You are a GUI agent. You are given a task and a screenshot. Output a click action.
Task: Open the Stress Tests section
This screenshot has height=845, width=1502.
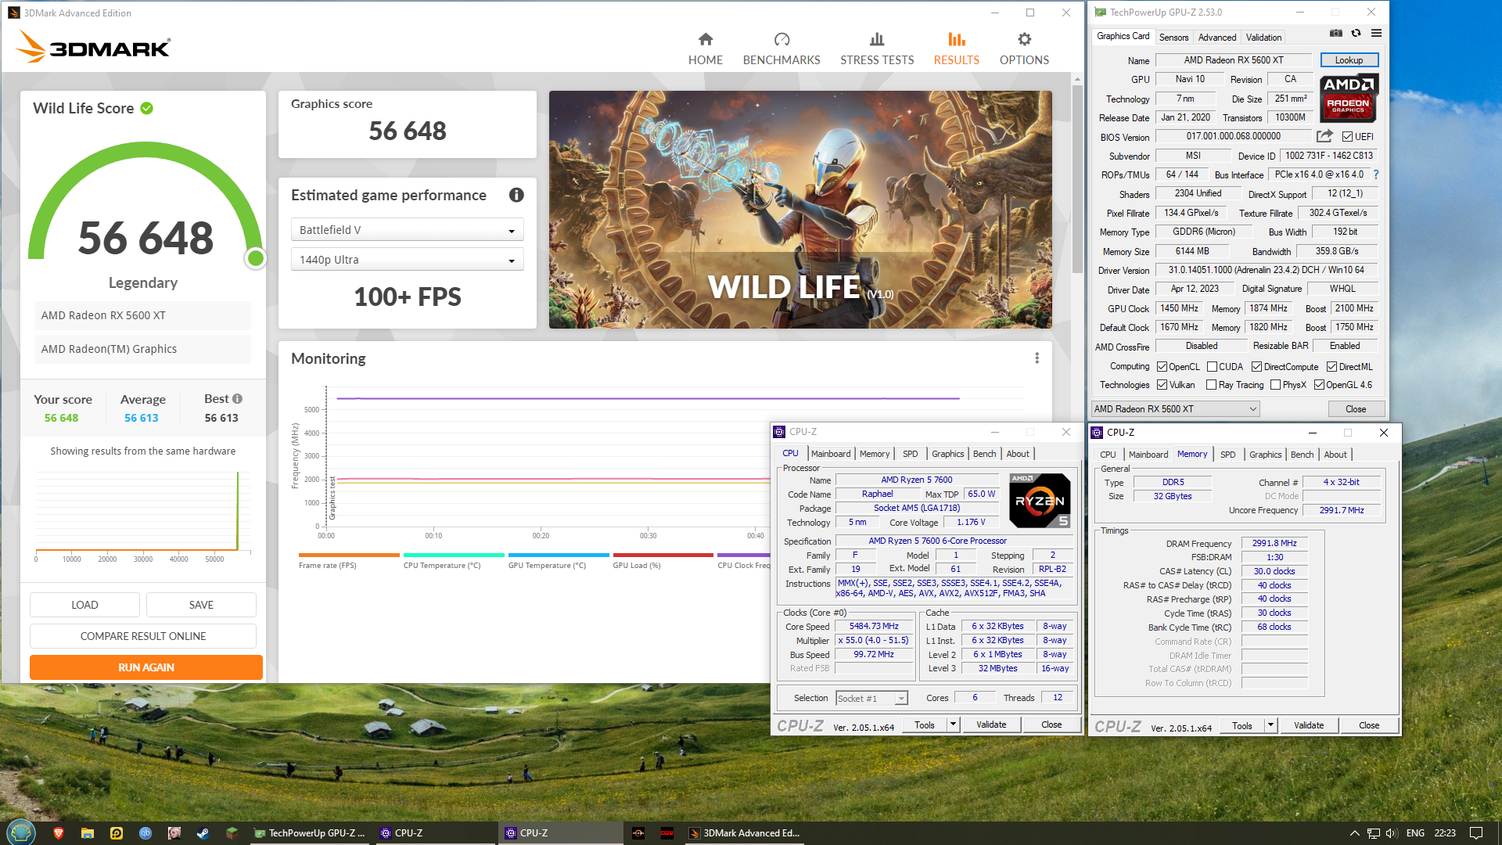[x=877, y=49]
